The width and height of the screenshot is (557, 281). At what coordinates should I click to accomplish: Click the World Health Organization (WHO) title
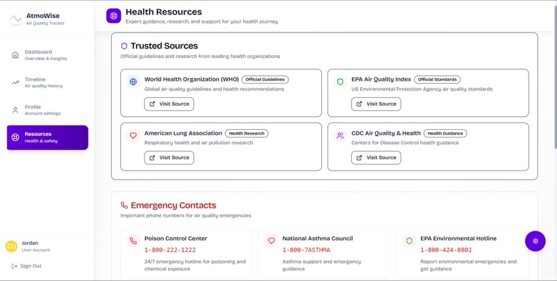(191, 79)
